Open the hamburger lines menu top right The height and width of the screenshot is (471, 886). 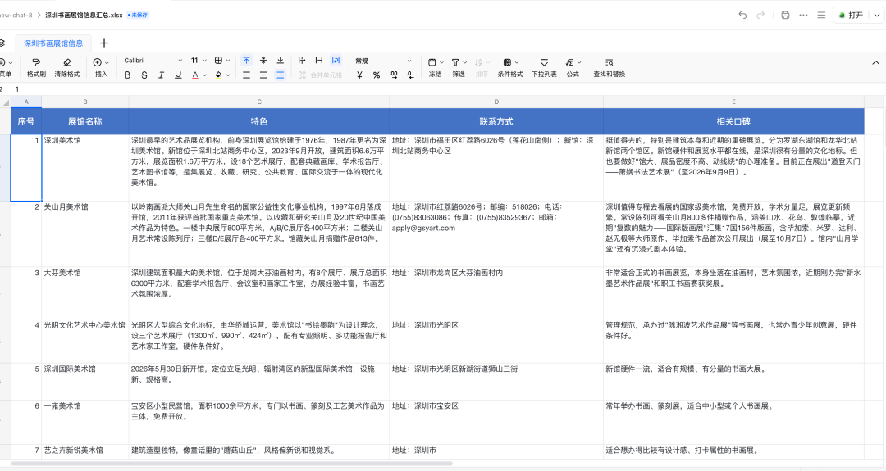click(821, 16)
